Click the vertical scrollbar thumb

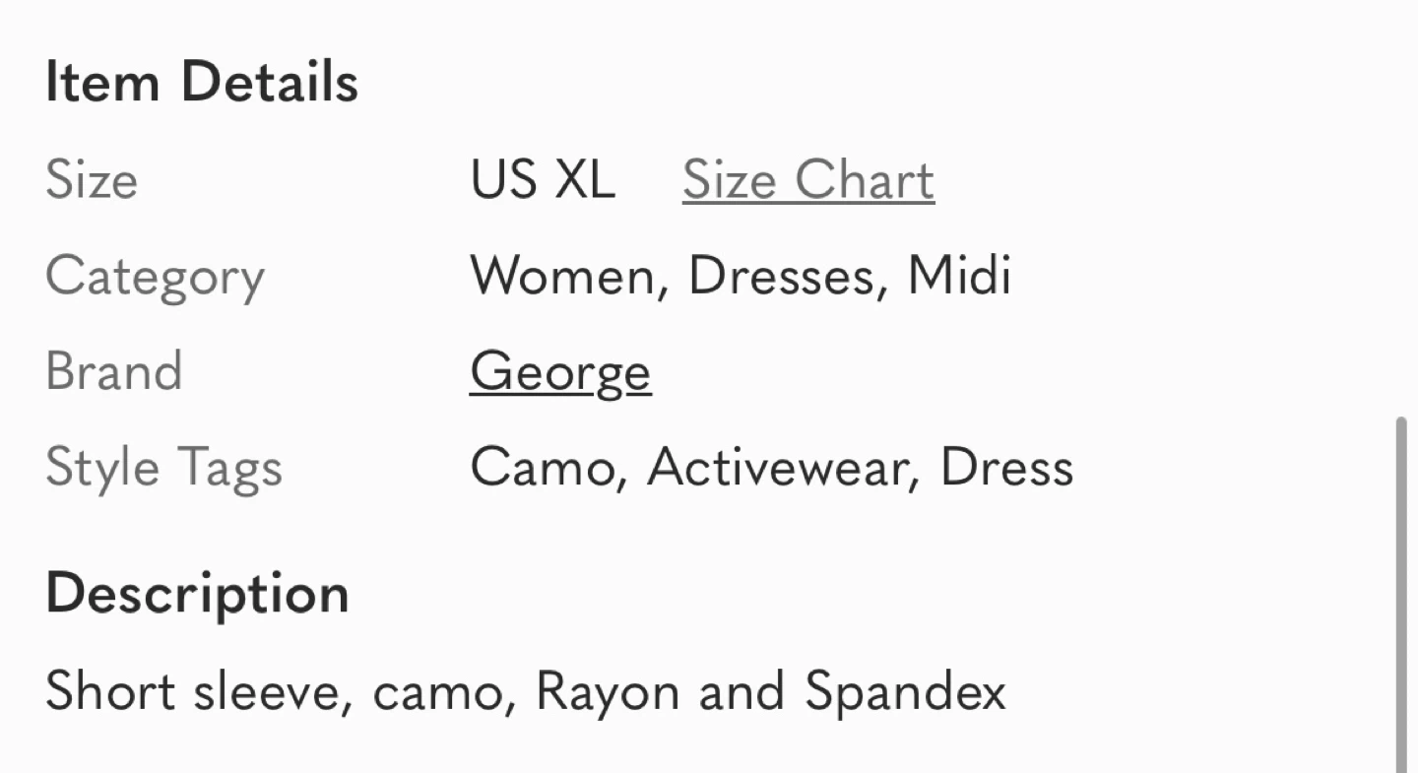(x=1401, y=594)
